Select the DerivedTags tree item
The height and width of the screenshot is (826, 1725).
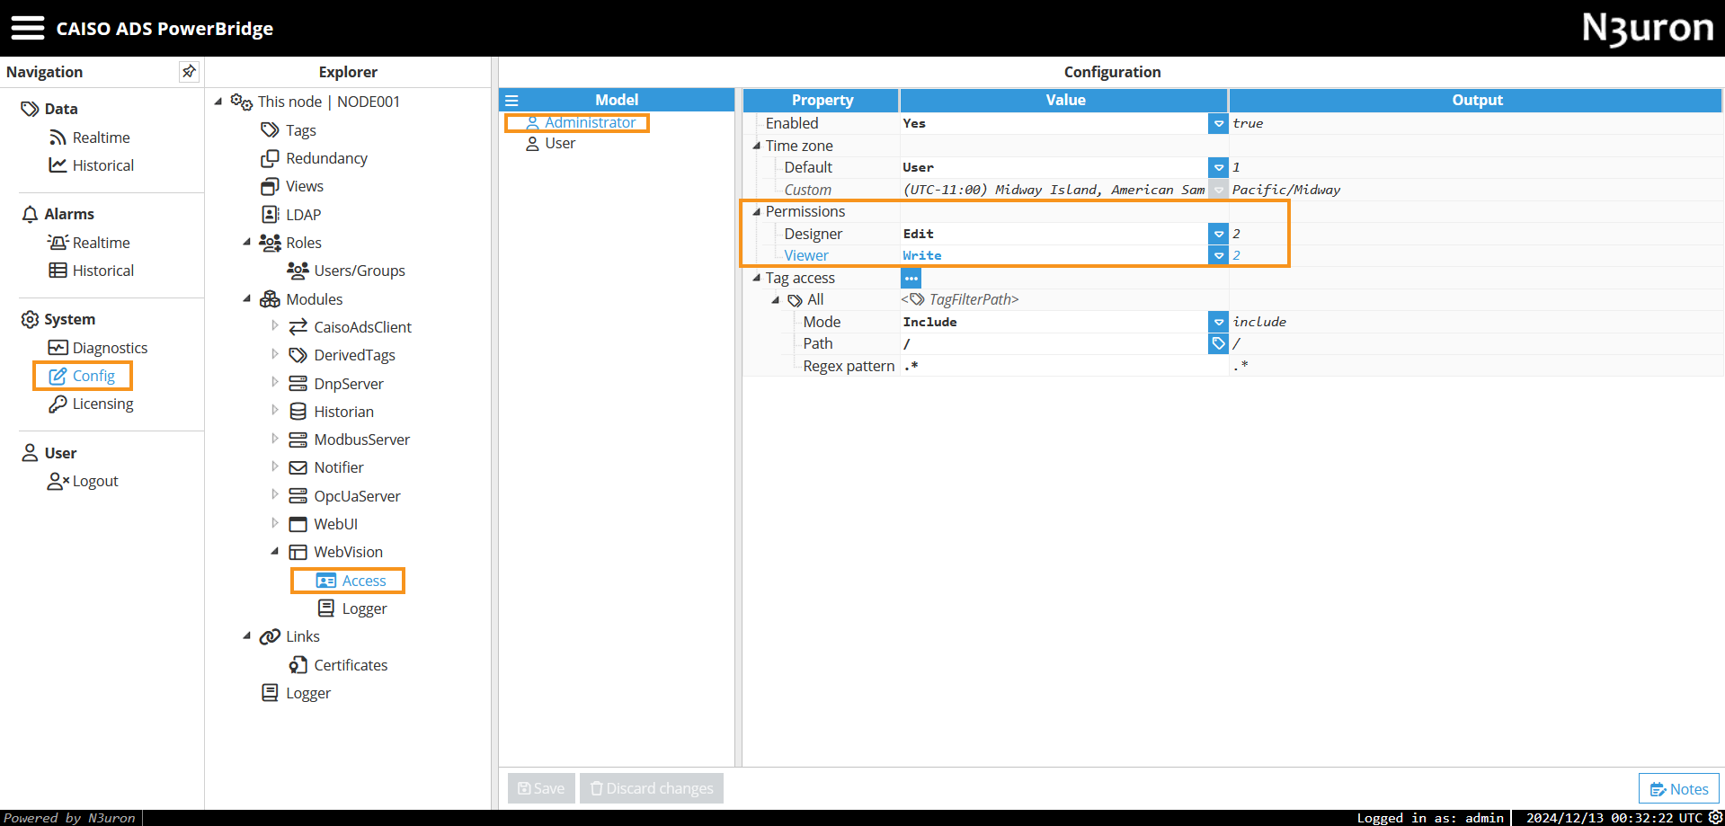click(x=354, y=355)
